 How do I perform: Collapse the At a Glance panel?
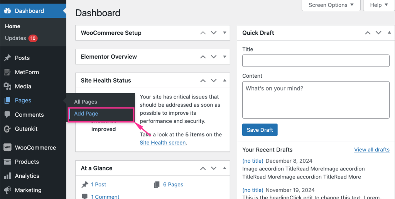[x=225, y=168]
